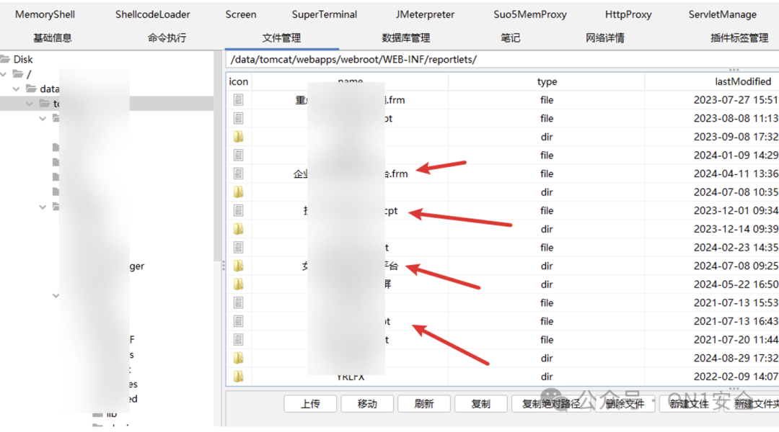Click file icon in 2023-12-01 09:34 row
This screenshot has height=432, width=779.
239,210
